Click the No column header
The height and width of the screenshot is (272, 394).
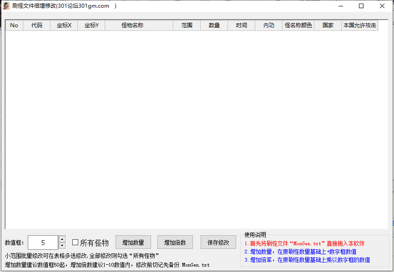pos(14,25)
